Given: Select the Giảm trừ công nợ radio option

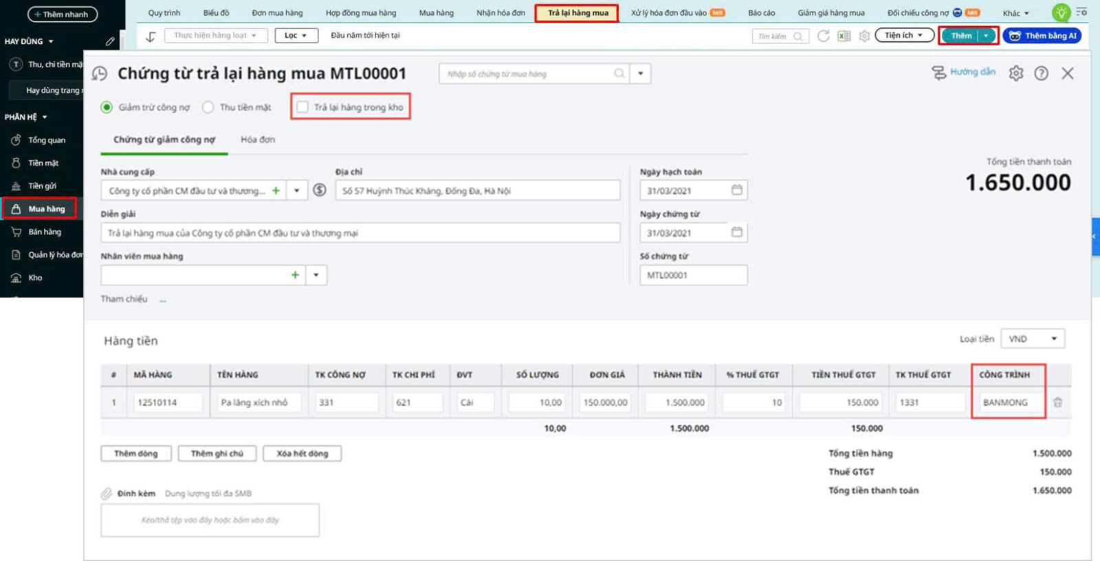Looking at the screenshot, I should coord(107,107).
